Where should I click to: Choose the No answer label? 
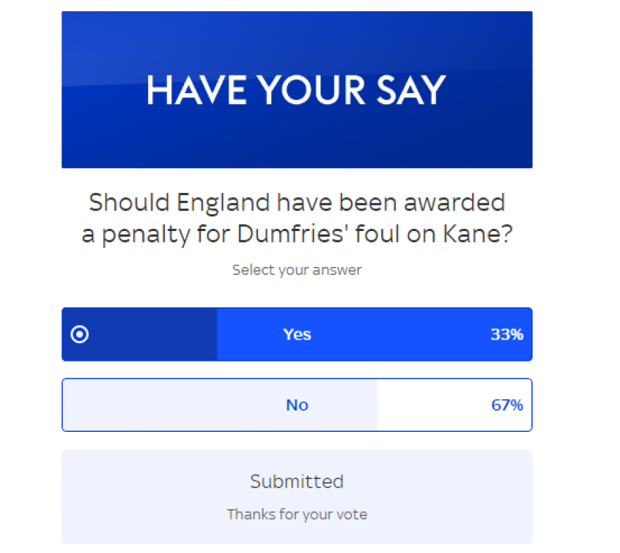tap(297, 405)
